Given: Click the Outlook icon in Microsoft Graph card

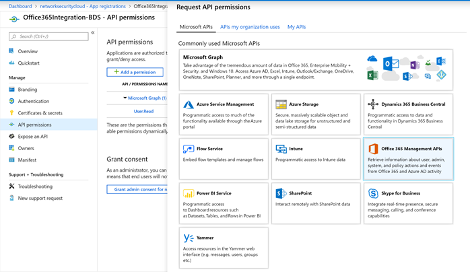Looking at the screenshot, I should (x=391, y=64).
